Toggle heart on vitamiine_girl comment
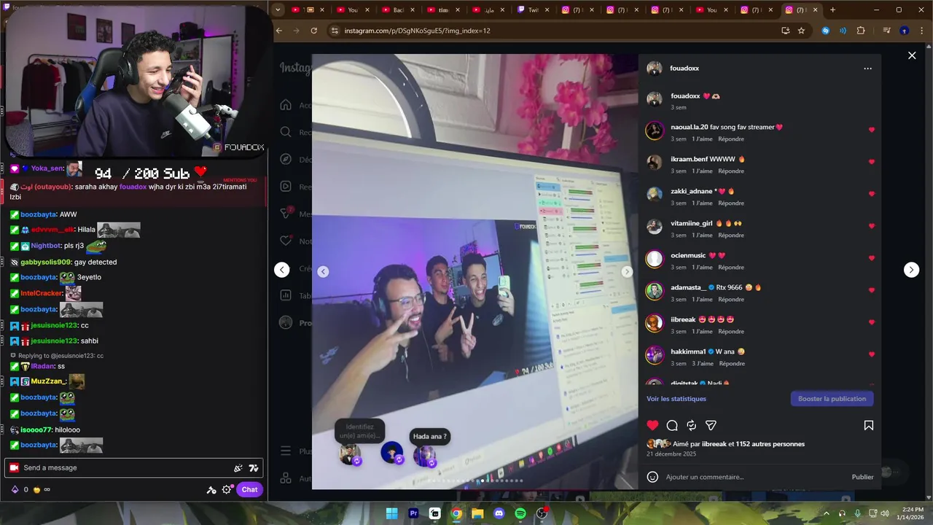This screenshot has width=933, height=525. [x=872, y=226]
